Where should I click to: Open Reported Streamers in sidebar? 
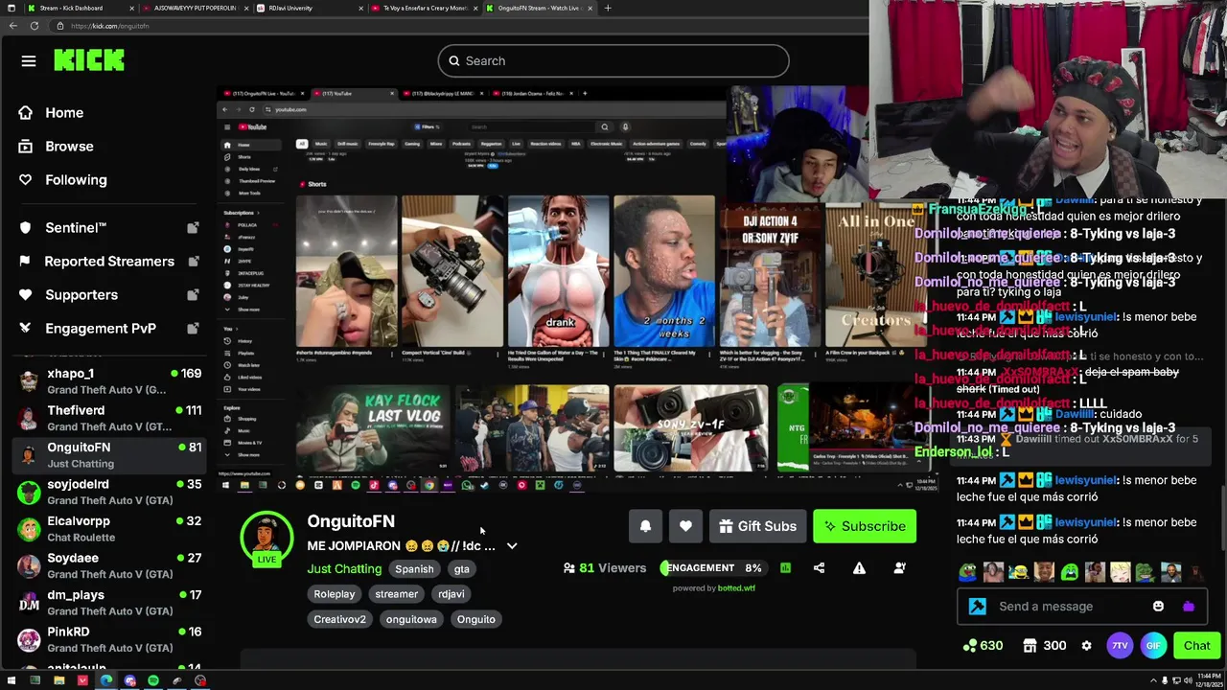[109, 262]
